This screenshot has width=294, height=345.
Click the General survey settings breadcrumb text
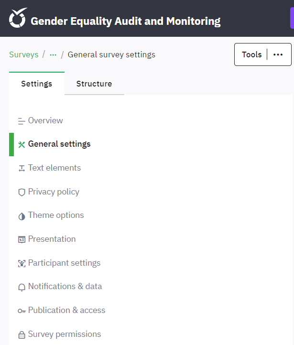pos(111,54)
